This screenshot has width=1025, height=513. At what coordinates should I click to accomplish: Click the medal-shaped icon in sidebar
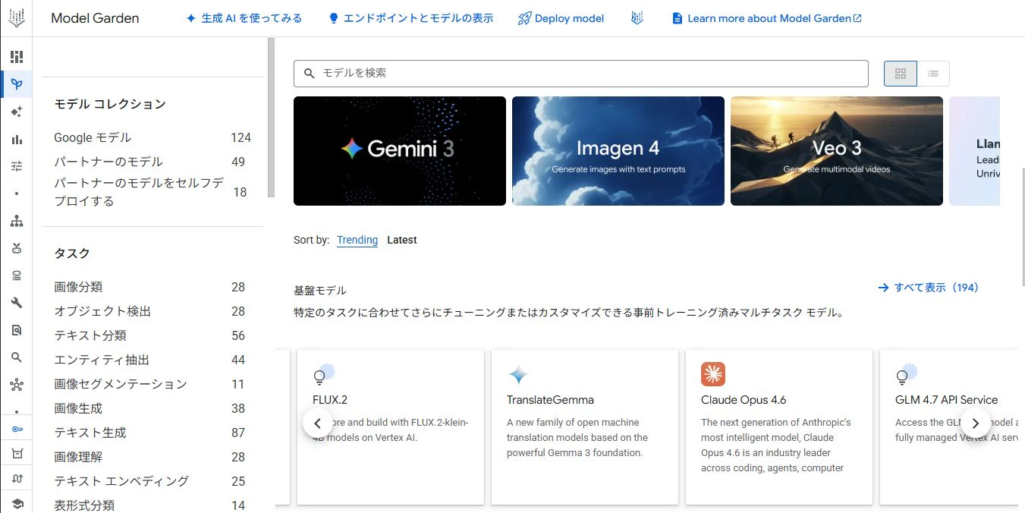pyautogui.click(x=17, y=248)
